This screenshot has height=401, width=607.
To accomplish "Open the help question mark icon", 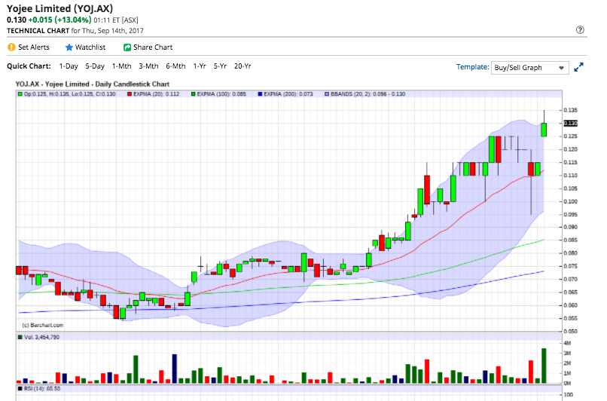I will pyautogui.click(x=580, y=30).
